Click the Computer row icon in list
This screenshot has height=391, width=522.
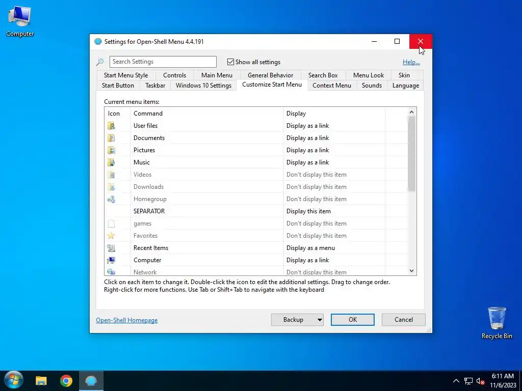pos(111,260)
